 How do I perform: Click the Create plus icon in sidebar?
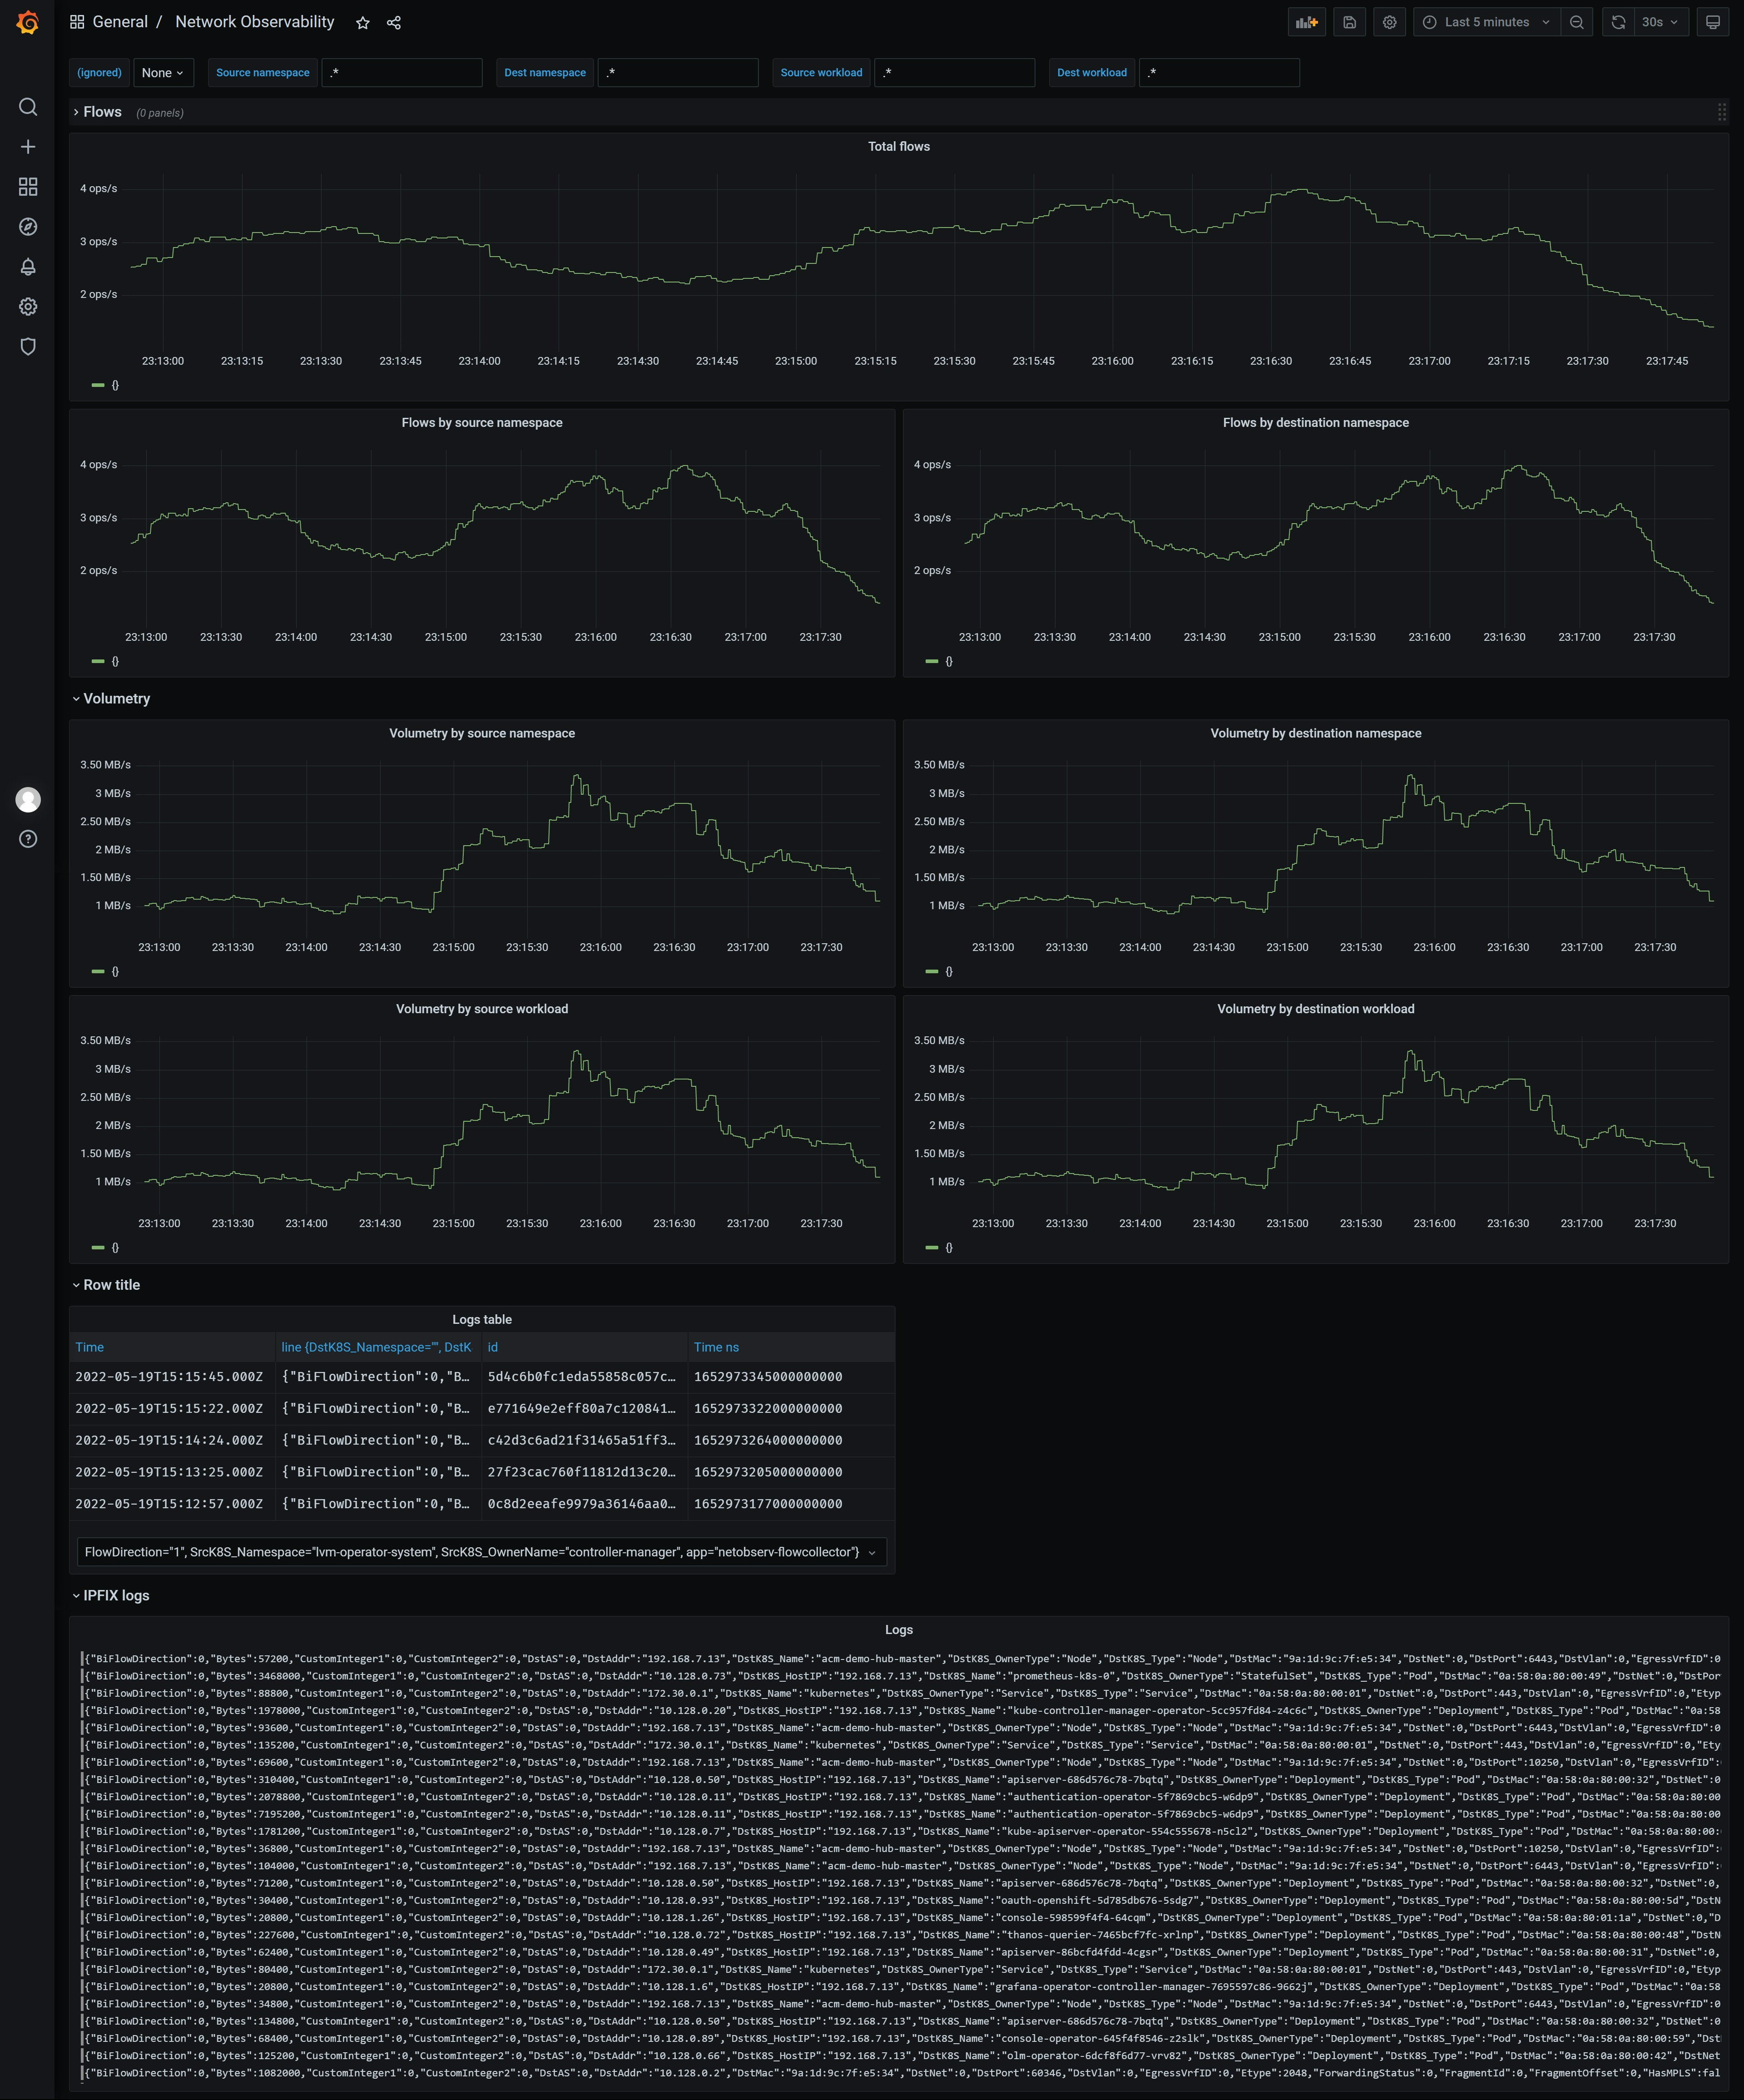28,147
